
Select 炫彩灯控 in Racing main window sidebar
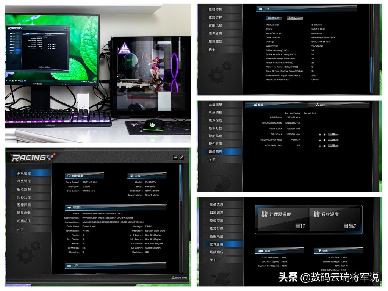[x=31, y=197]
